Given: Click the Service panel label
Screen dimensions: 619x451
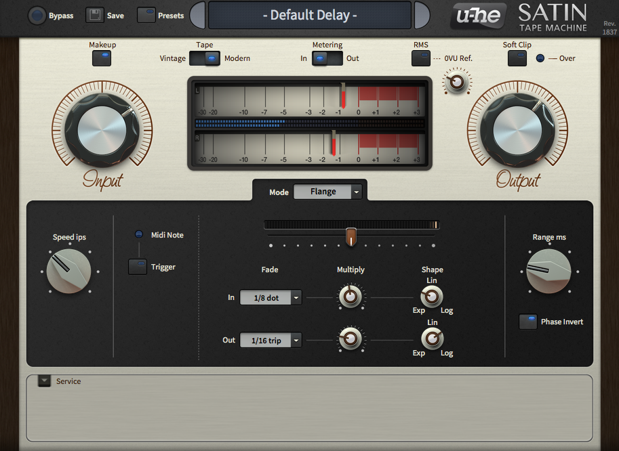Looking at the screenshot, I should click(68, 381).
